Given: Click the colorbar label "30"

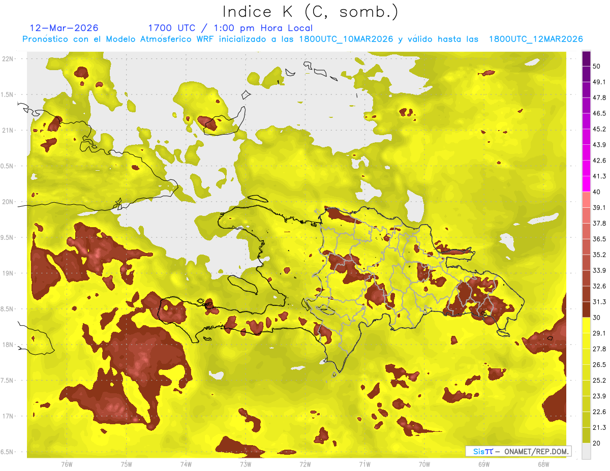Looking at the screenshot, I should [597, 318].
